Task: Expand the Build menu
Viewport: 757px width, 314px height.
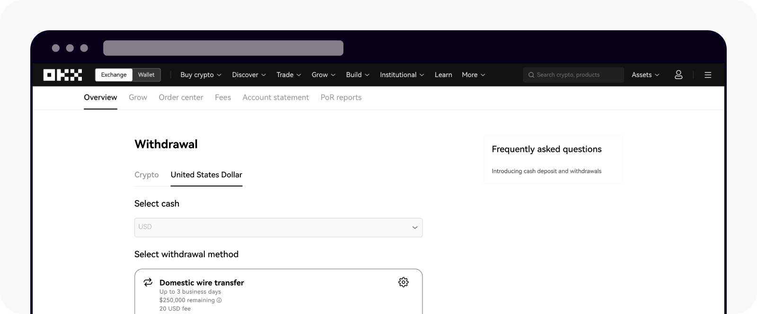Action: 358,75
